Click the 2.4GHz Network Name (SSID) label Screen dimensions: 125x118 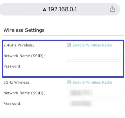tap(24, 56)
